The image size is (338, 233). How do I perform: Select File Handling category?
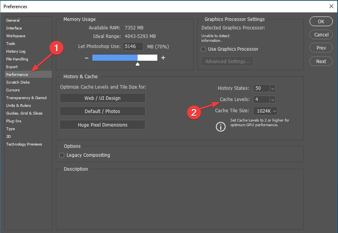[x=17, y=59]
